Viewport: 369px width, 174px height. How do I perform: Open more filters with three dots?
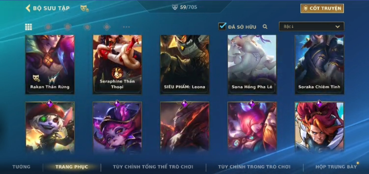coord(126,27)
